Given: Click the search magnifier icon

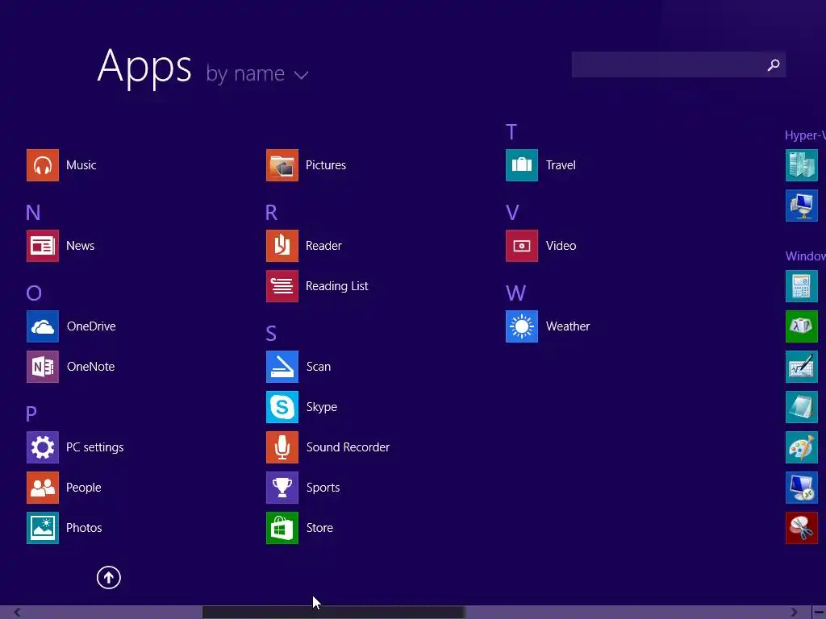Looking at the screenshot, I should pos(774,64).
